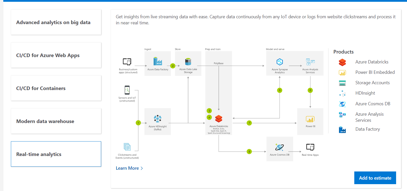Click the Storage Accounts product icon

click(342, 83)
